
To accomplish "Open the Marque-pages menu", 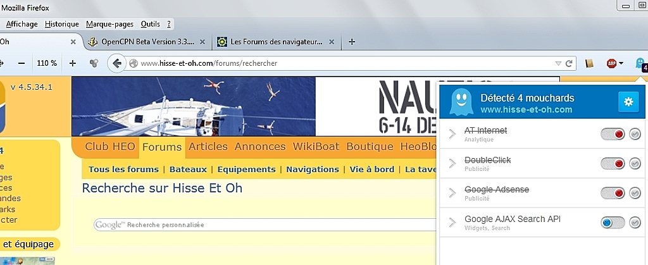I will (110, 24).
